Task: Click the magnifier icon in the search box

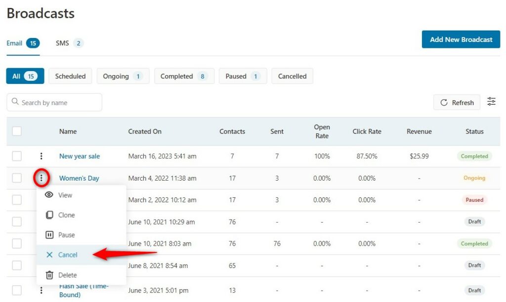Action: point(15,102)
